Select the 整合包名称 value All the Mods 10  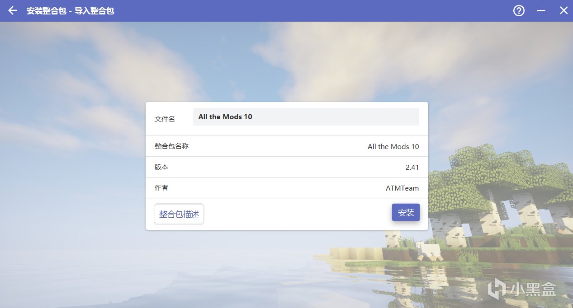[393, 146]
